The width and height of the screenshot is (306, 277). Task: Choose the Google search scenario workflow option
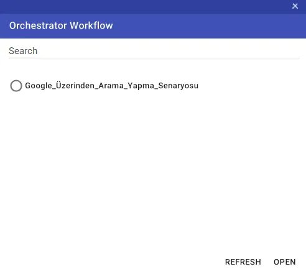16,86
